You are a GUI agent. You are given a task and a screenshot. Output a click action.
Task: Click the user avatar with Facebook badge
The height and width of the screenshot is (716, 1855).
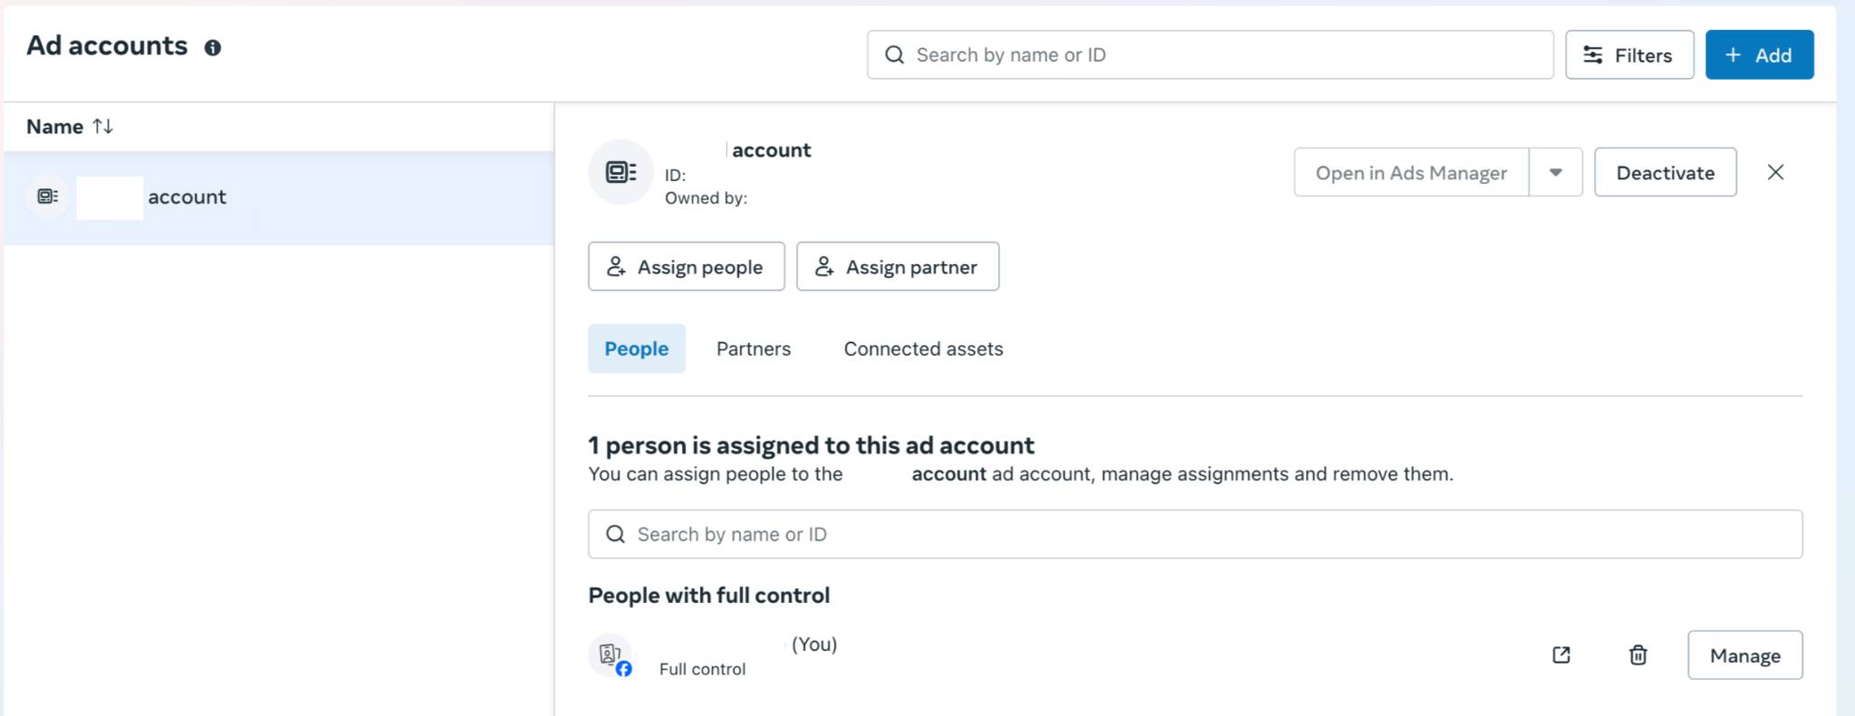(x=610, y=655)
